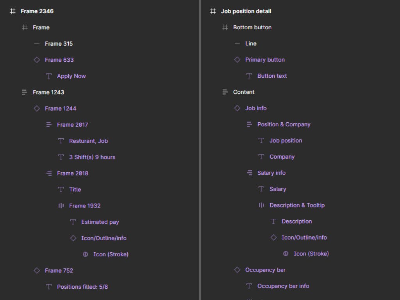Click the text icon beside Apply Now
400x300 pixels.
[49, 76]
